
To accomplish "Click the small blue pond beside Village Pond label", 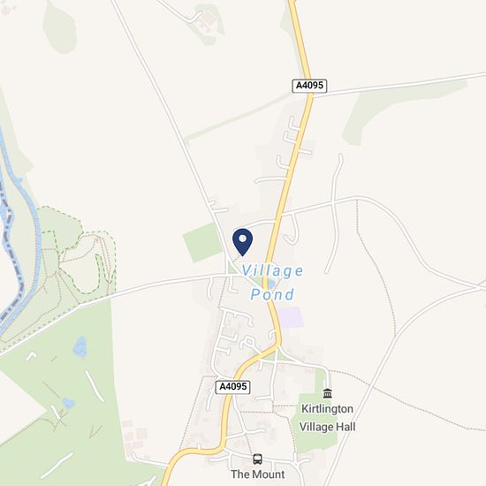I will [271, 284].
